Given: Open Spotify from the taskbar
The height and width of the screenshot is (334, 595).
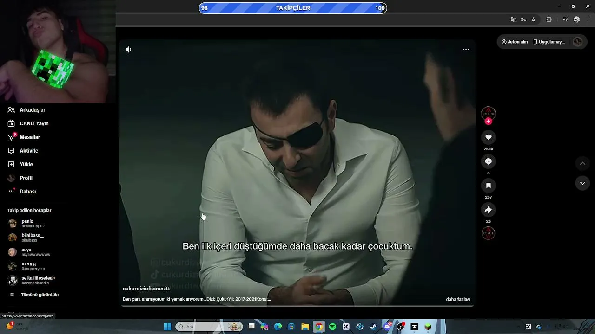Looking at the screenshot, I should coord(332,327).
